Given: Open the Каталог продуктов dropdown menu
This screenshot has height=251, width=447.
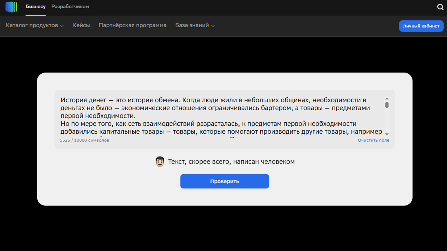Looking at the screenshot, I should (32, 26).
